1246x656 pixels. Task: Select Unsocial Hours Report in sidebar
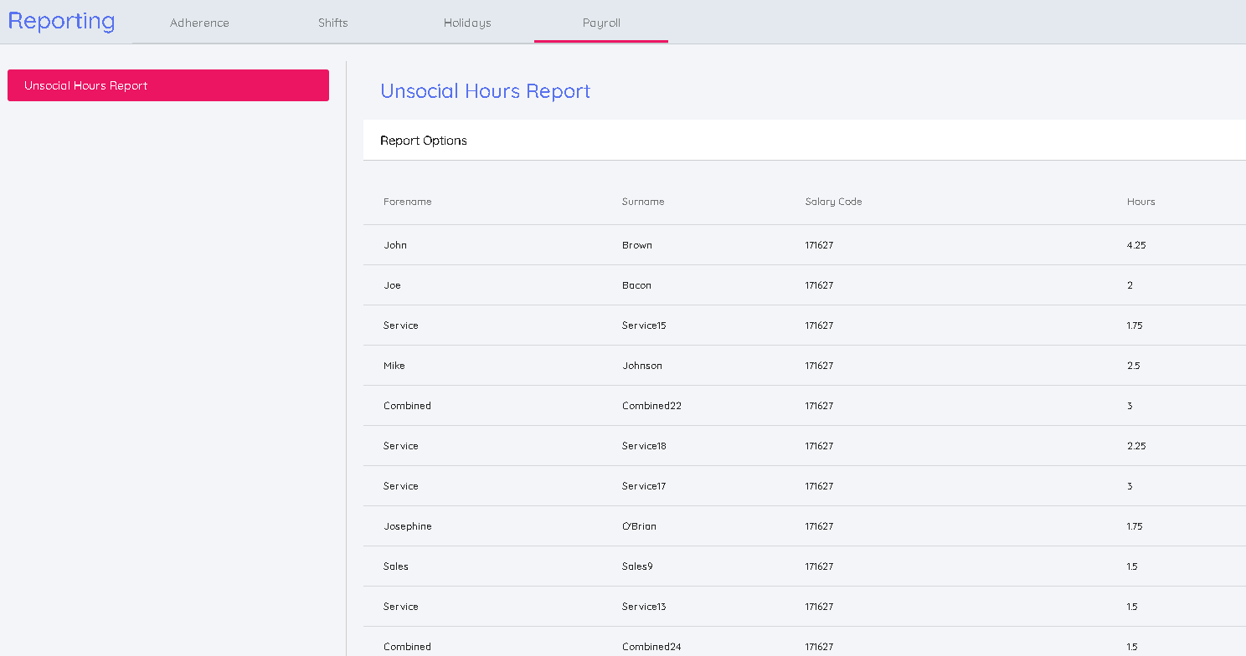(x=167, y=85)
